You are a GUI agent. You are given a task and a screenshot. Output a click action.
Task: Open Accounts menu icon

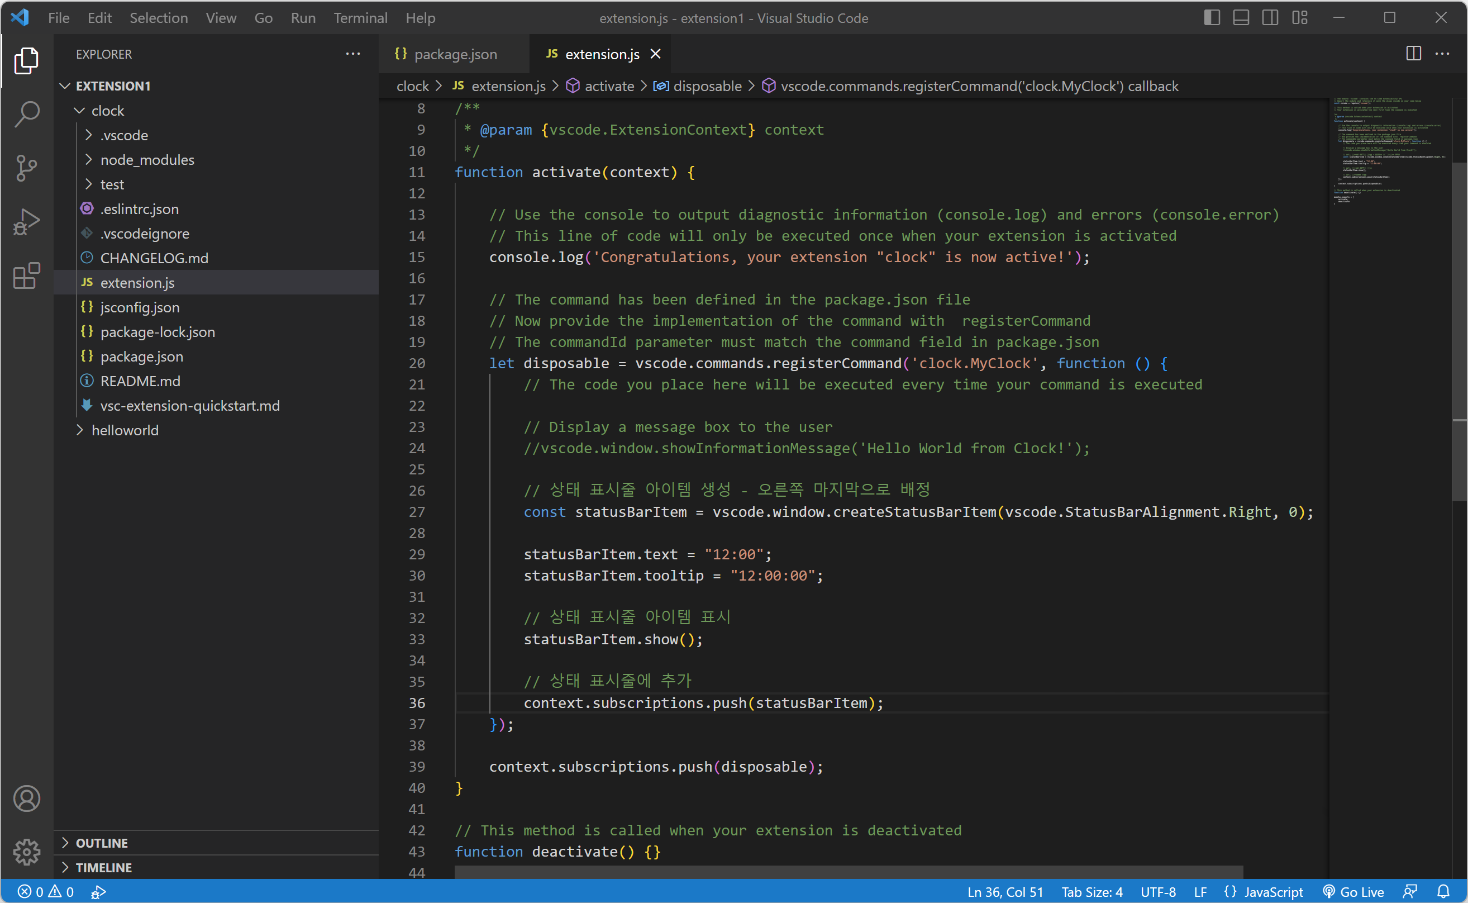[x=27, y=799]
